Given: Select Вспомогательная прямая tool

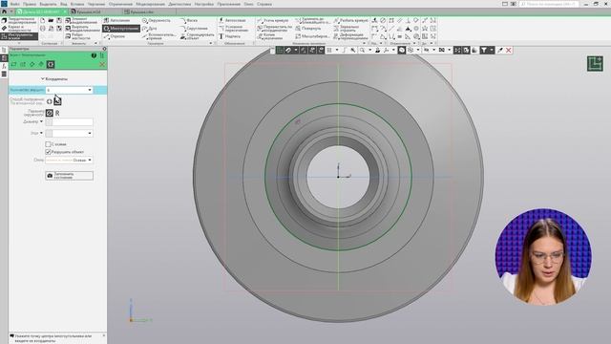Looking at the screenshot, I should 159,36.
